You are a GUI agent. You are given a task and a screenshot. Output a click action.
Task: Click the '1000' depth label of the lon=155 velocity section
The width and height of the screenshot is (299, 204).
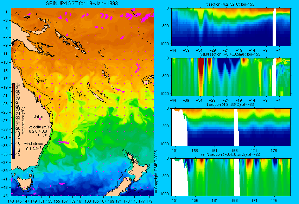(165, 94)
